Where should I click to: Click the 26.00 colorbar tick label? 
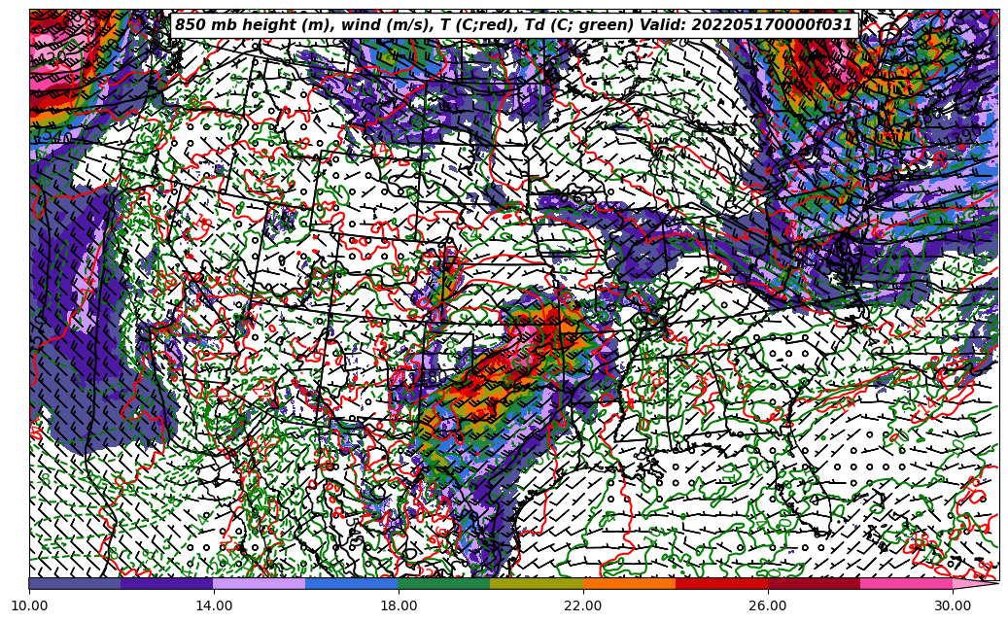click(x=768, y=606)
